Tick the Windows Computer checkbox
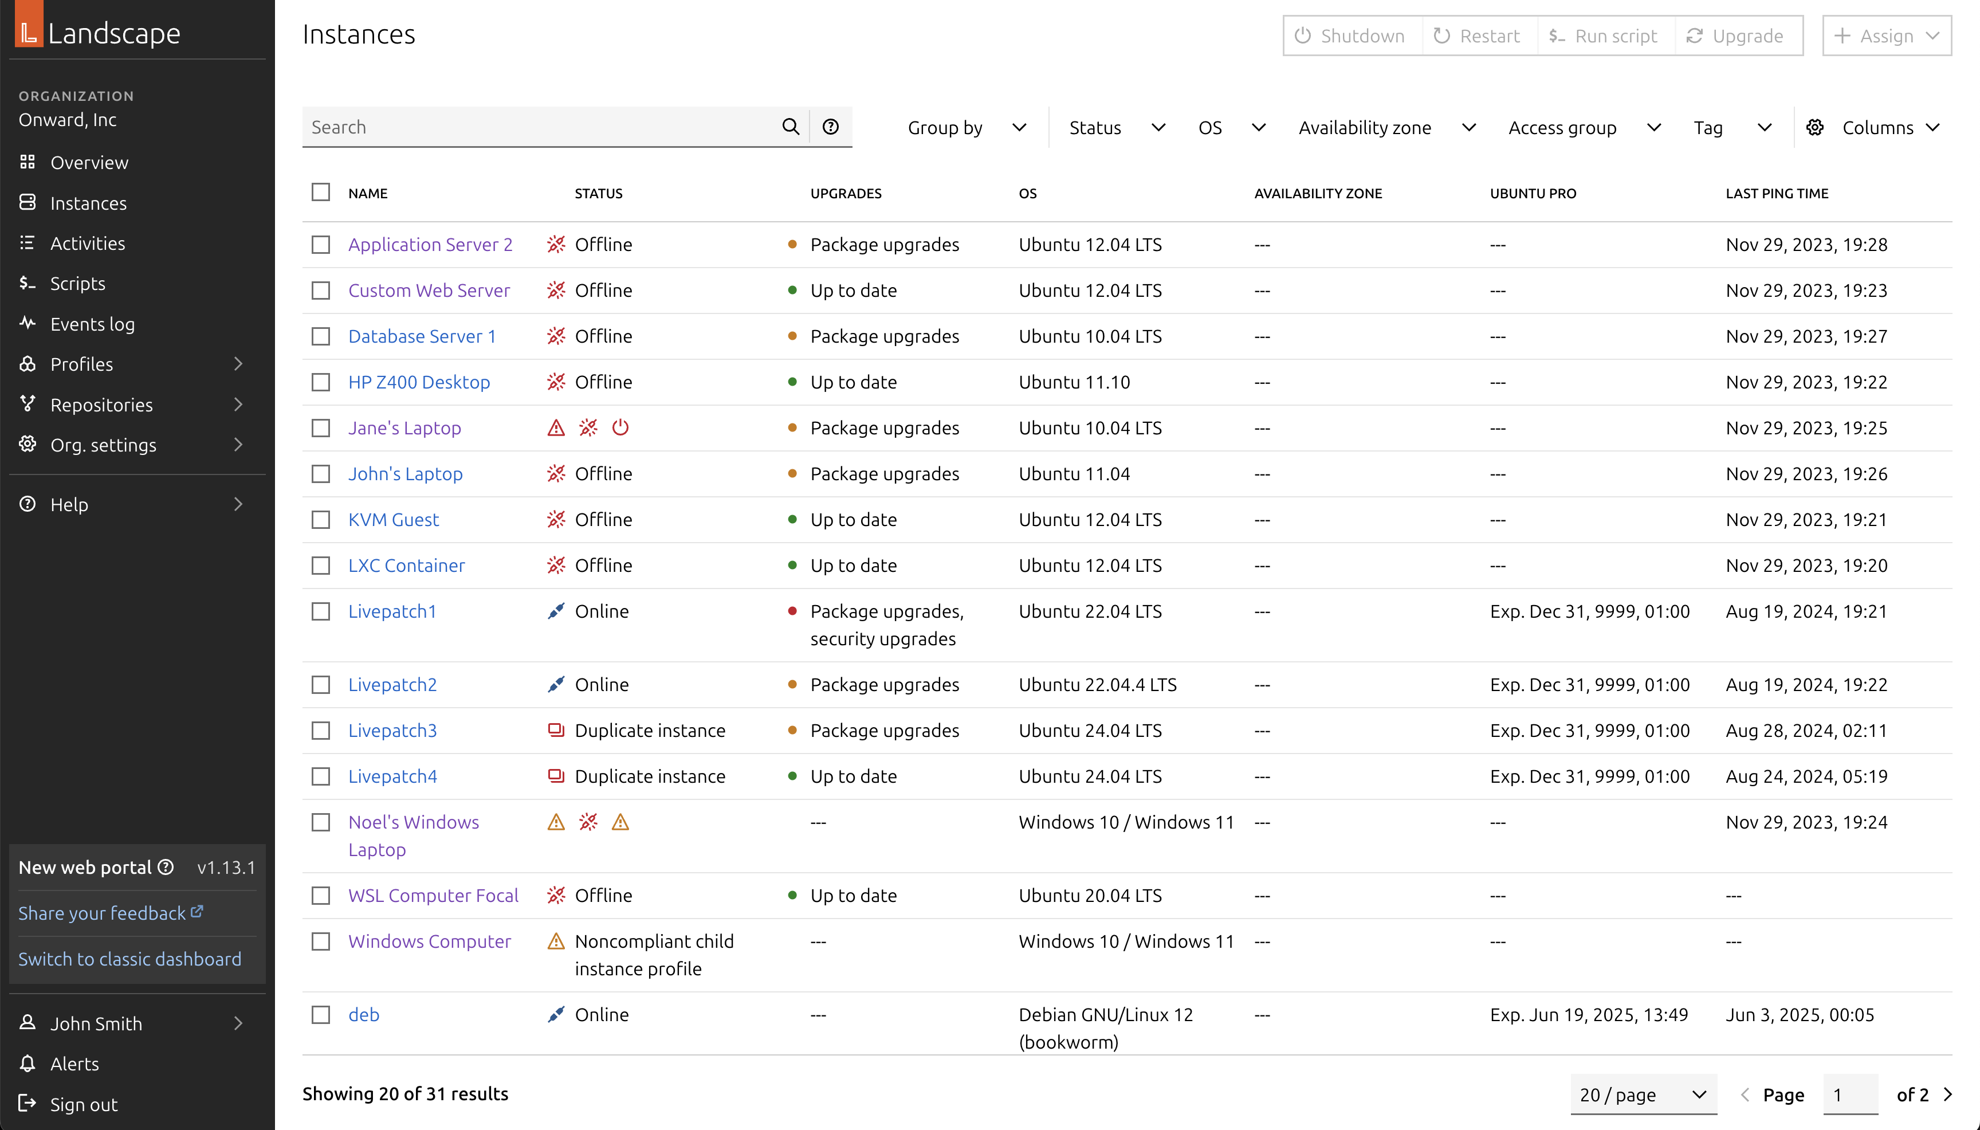The height and width of the screenshot is (1130, 1980). point(320,941)
